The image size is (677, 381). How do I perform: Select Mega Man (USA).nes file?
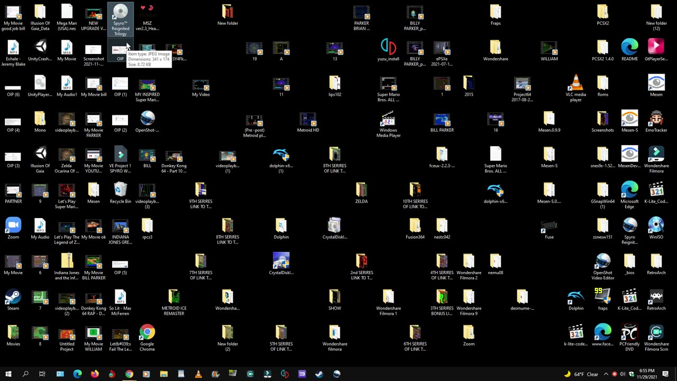pos(67,17)
